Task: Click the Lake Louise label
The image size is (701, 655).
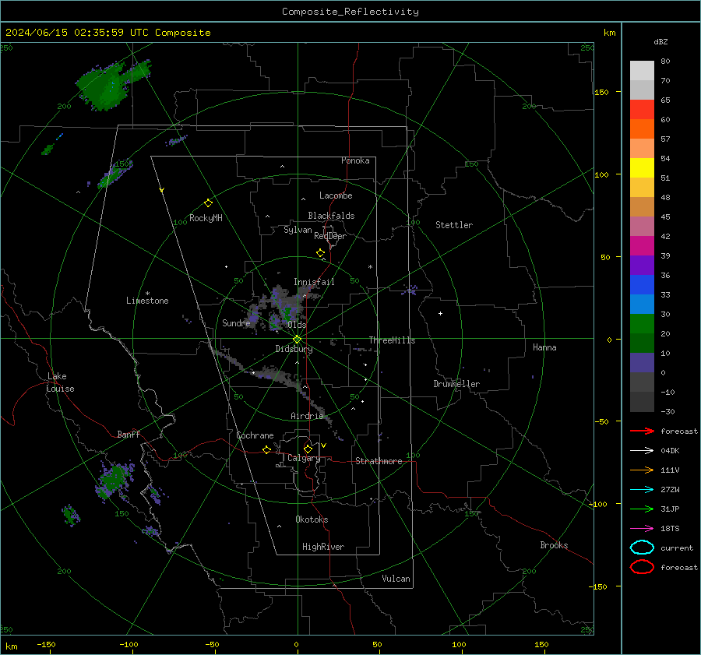Action: pos(60,382)
